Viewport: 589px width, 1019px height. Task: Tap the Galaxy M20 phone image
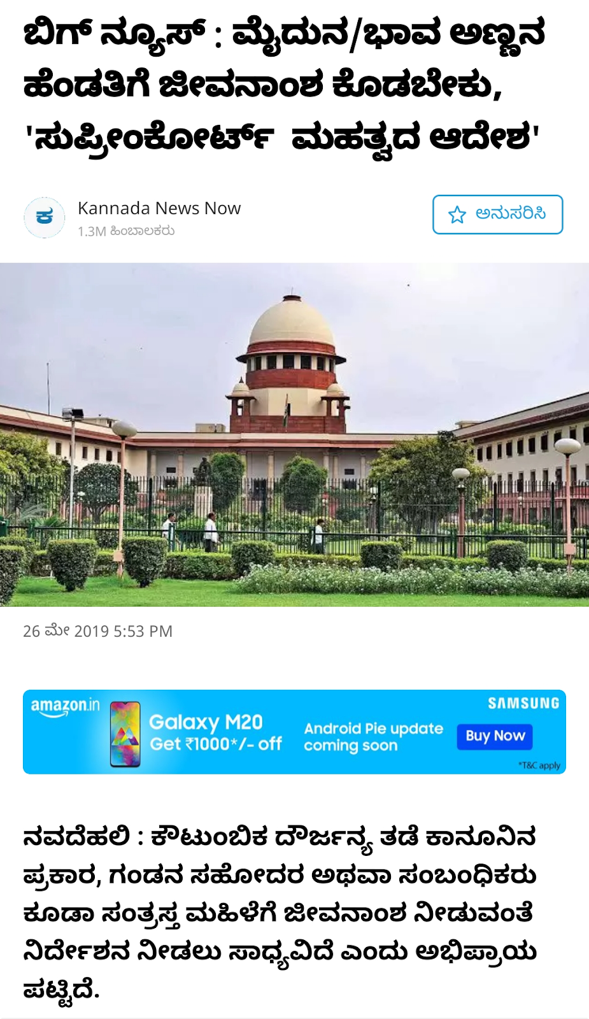click(125, 734)
